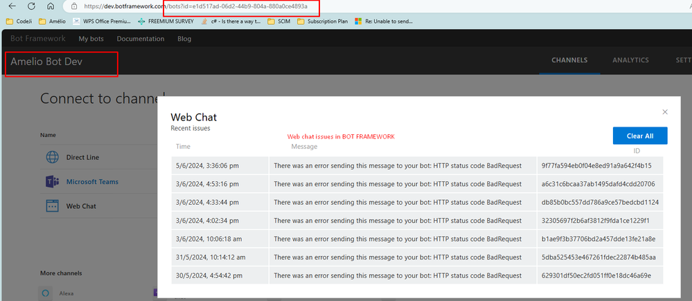Click the Alexa channel icon
This screenshot has height=301, width=692.
44,293
